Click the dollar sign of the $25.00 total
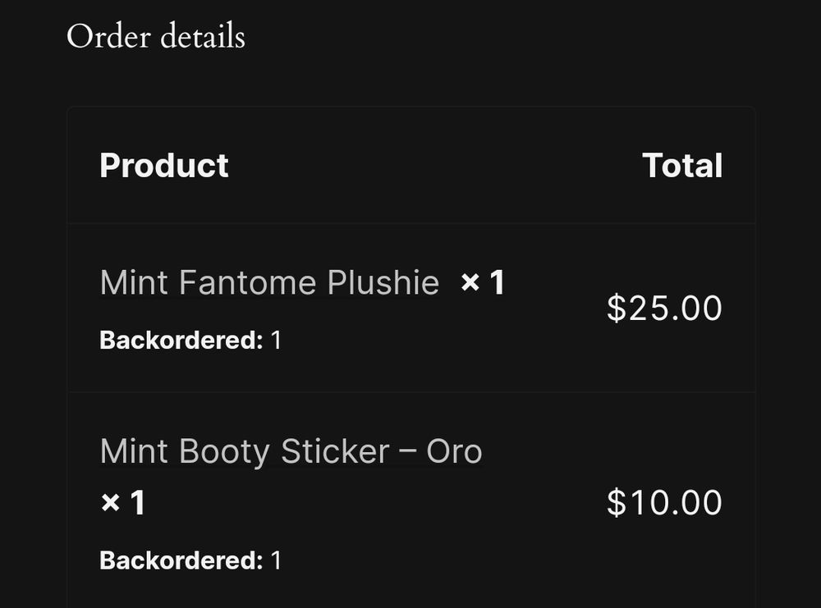The height and width of the screenshot is (608, 821). pyautogui.click(x=617, y=308)
